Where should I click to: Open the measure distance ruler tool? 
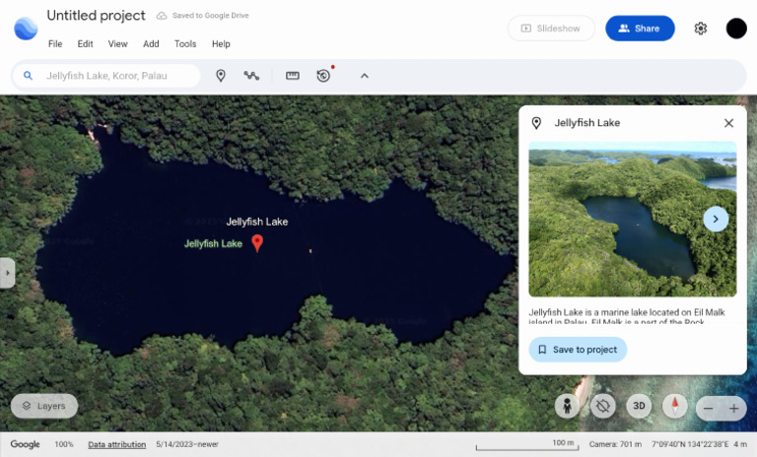pos(293,76)
